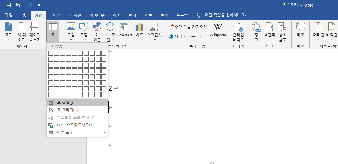Insert an 온라인 비디오
Screen dimensions: 338x164
(238, 32)
